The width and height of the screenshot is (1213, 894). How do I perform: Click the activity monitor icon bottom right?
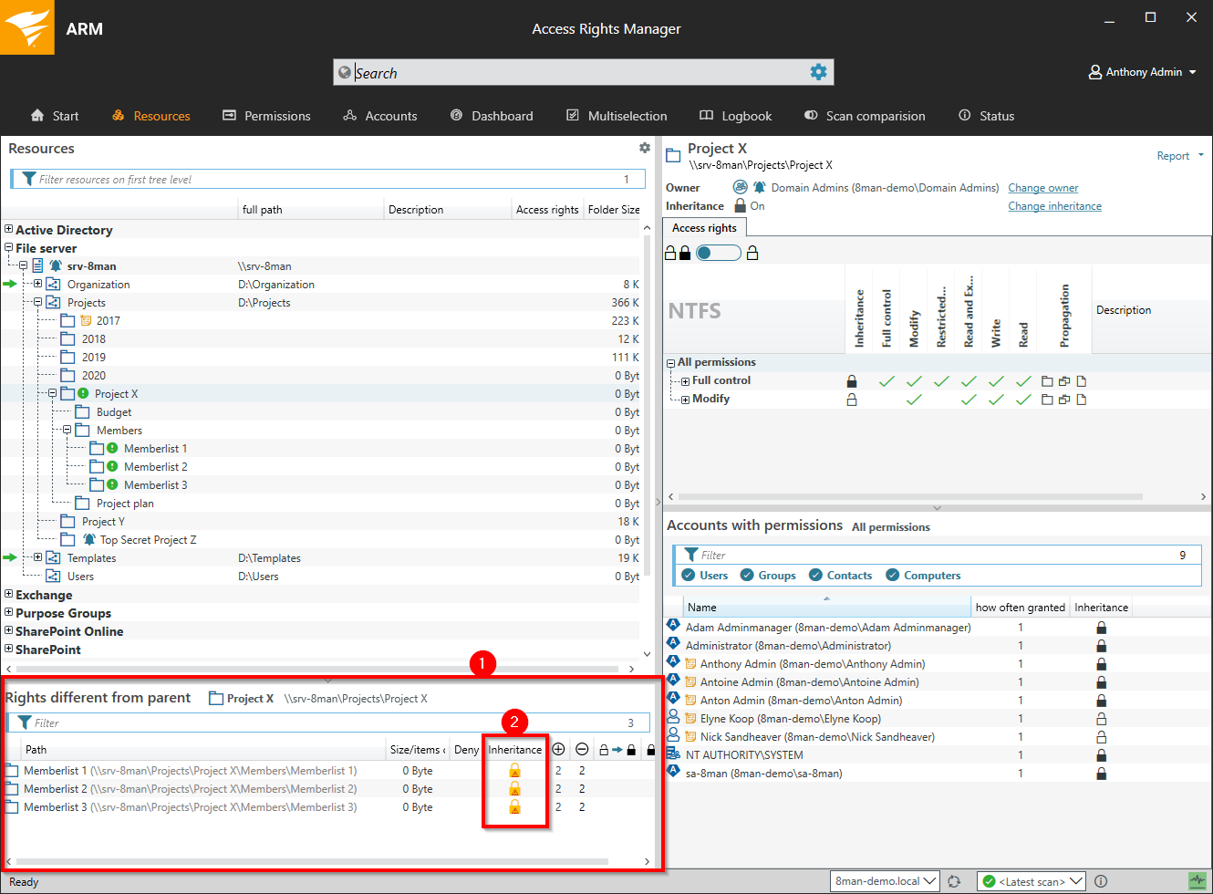[1197, 881]
